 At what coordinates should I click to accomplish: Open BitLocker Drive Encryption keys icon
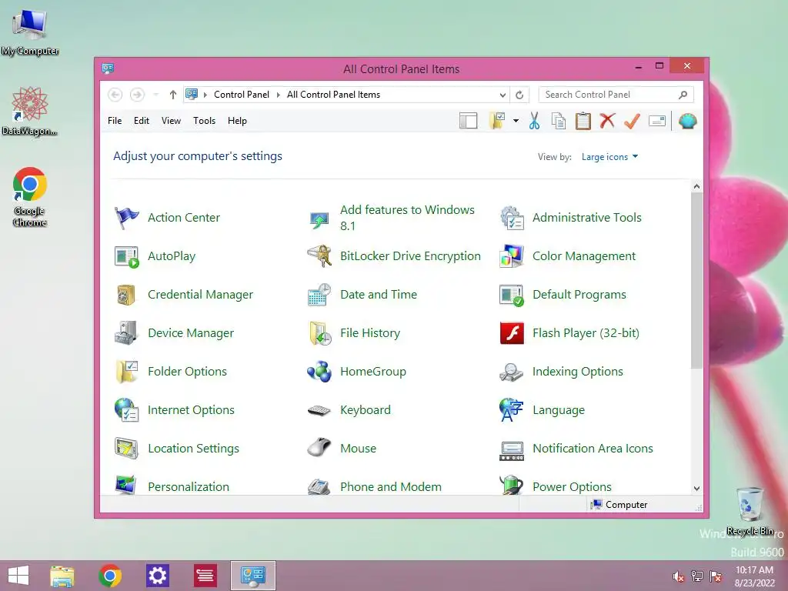319,256
